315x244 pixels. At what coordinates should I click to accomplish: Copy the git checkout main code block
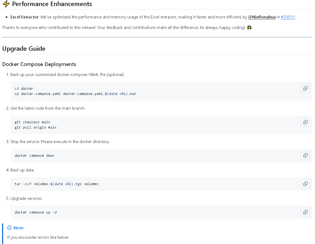tap(305, 122)
